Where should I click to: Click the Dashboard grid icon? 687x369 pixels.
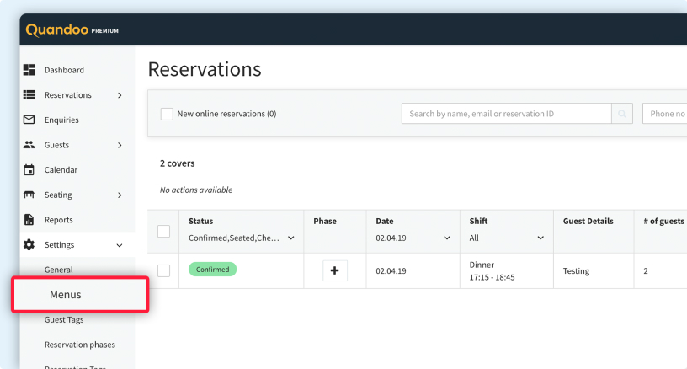coord(29,70)
